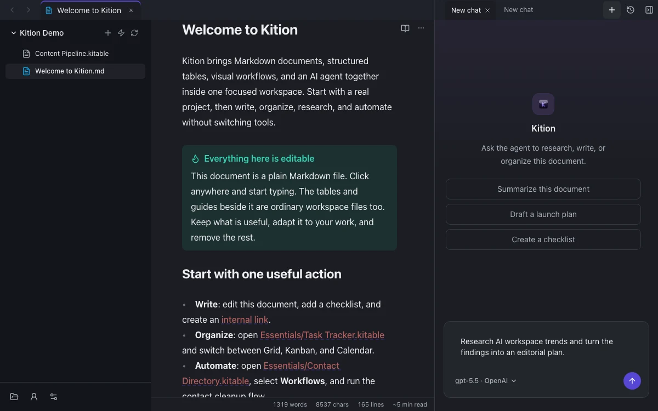658x411 pixels.
Task: Click the flame icon in the callout
Action: [195, 159]
